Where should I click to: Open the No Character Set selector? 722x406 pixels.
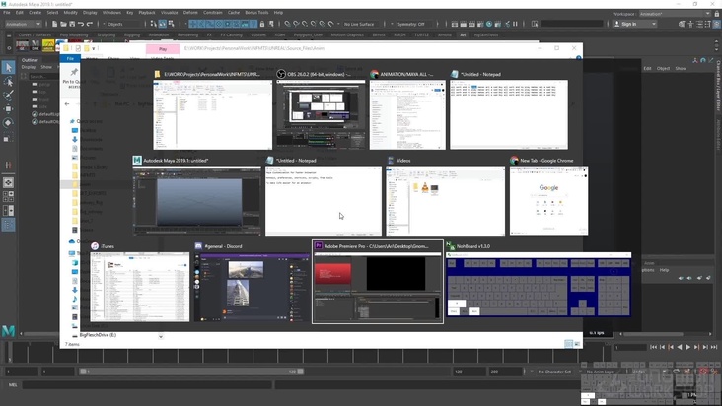[559, 372]
